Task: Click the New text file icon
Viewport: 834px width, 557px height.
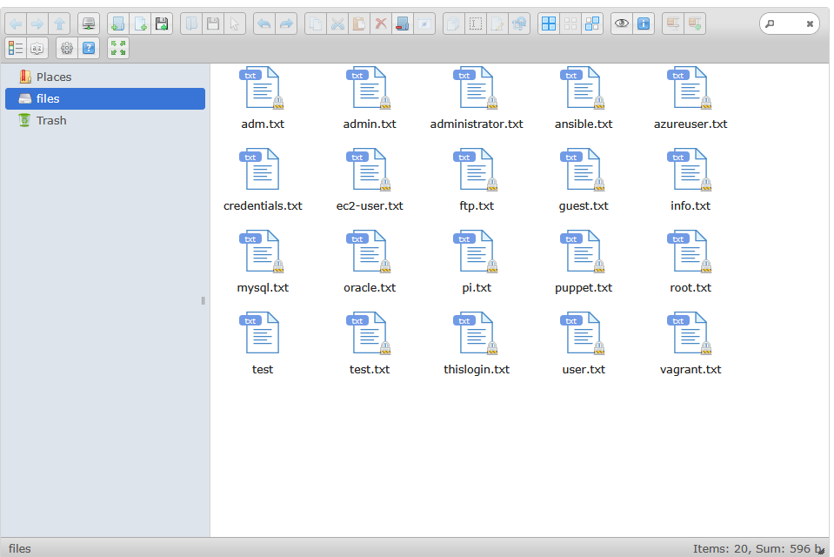Action: point(140,23)
